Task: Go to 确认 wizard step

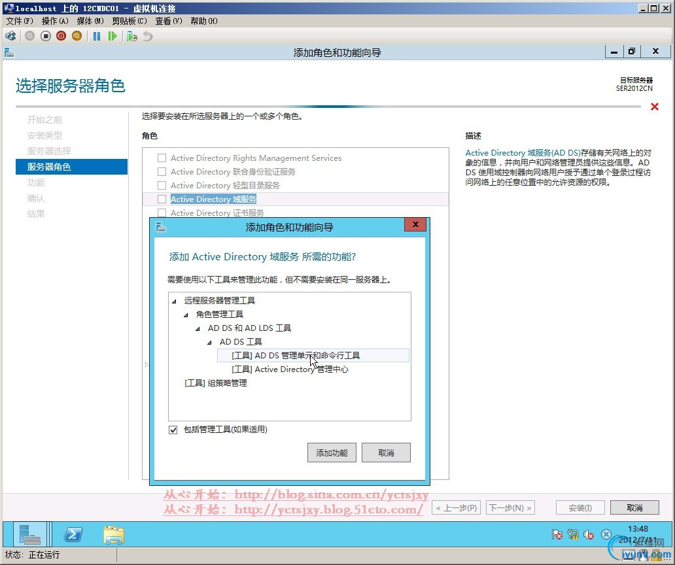Action: [36, 198]
